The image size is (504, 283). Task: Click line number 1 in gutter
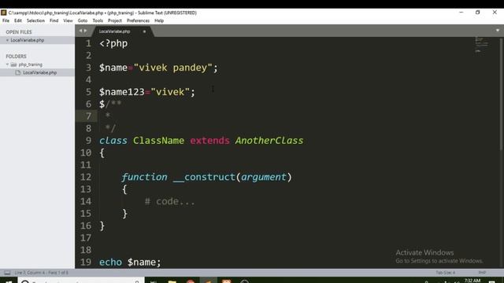[x=88, y=43]
